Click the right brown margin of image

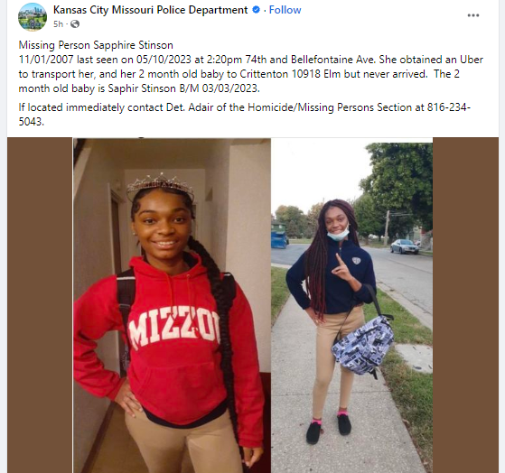click(x=465, y=305)
